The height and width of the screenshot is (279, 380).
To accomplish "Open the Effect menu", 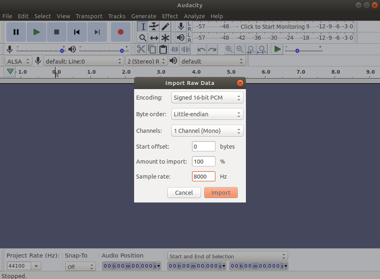I will pos(170,16).
